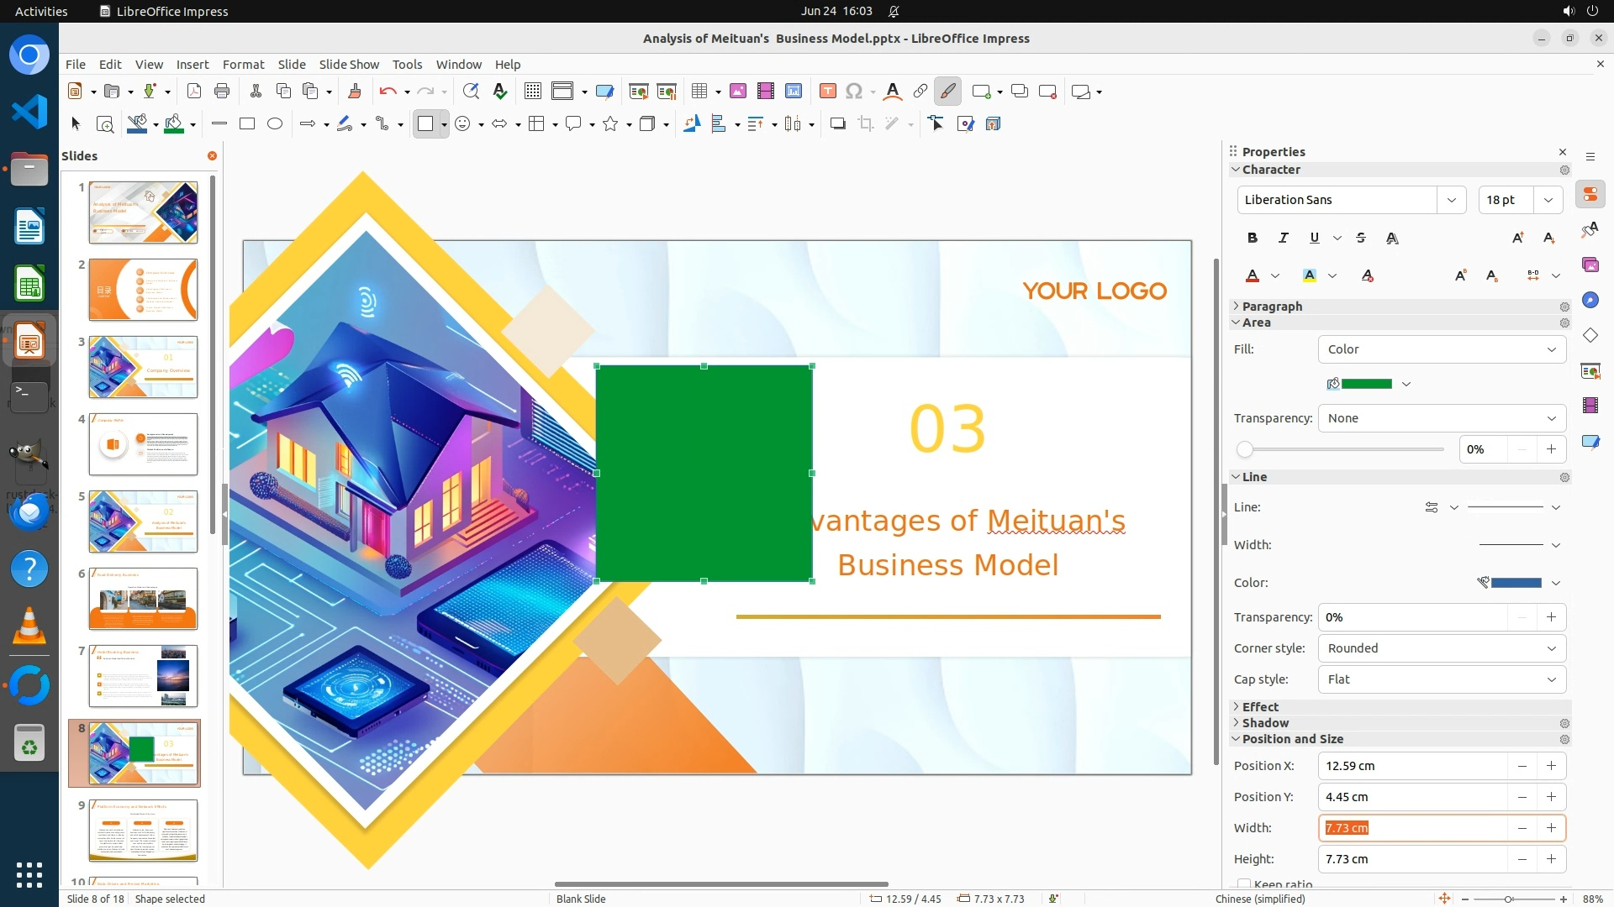
Task: Click the green fill color swatch
Action: (x=1366, y=384)
